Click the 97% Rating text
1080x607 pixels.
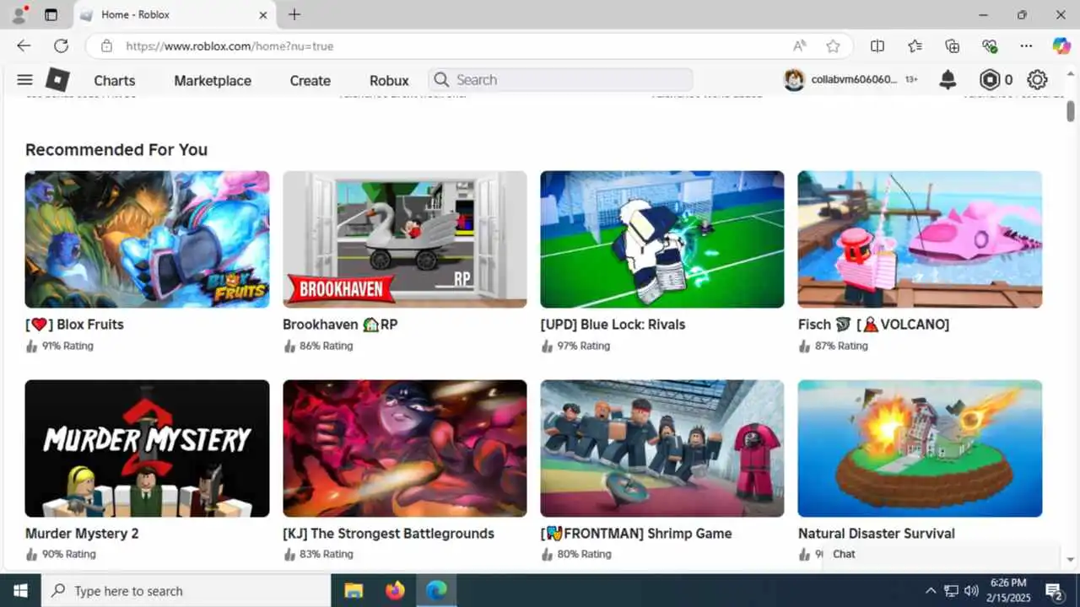(583, 346)
